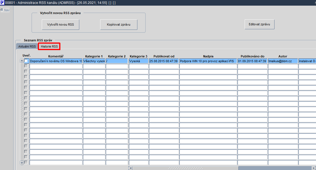The width and height of the screenshot is (316, 170).
Task: Tick the checkbox in the bottom table row
Action: click(x=26, y=162)
